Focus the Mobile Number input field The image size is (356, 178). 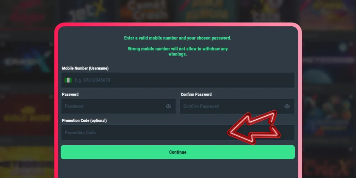(178, 80)
